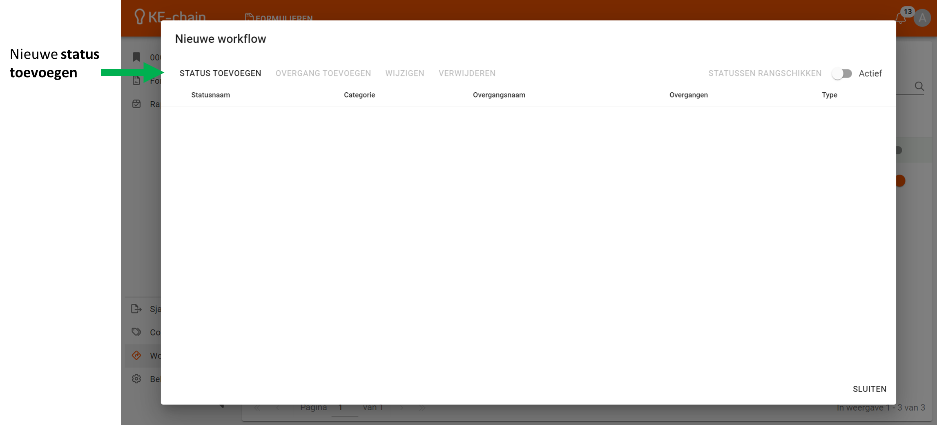Open the user avatar "A" menu
The image size is (937, 425).
(922, 18)
